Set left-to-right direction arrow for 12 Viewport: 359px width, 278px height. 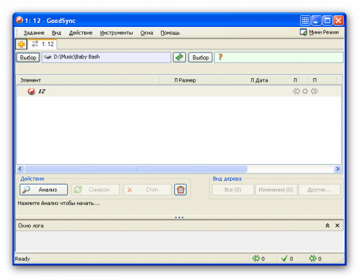[314, 92]
